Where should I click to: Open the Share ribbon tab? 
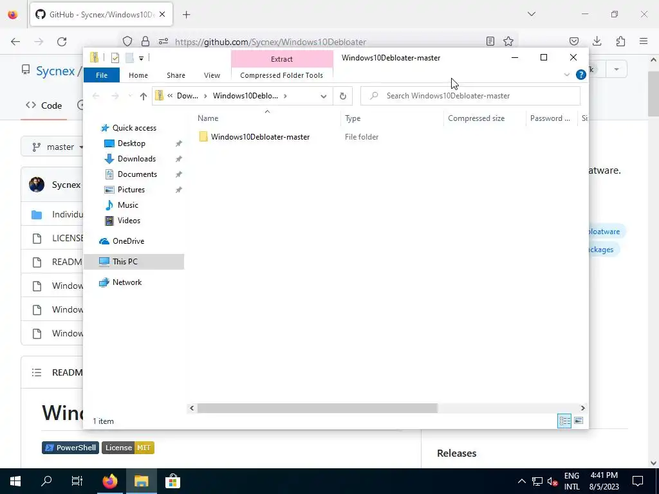click(x=176, y=75)
